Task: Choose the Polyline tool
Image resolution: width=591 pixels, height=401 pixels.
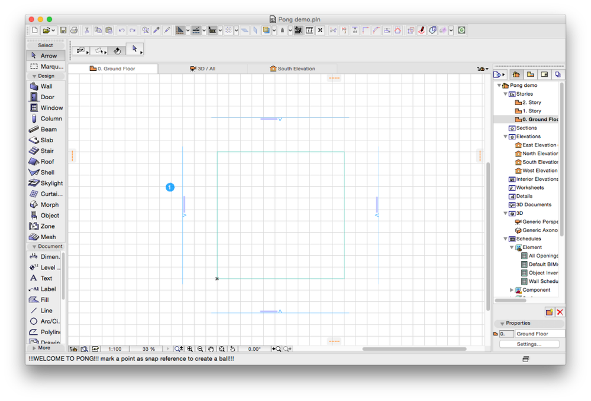Action: pyautogui.click(x=44, y=332)
